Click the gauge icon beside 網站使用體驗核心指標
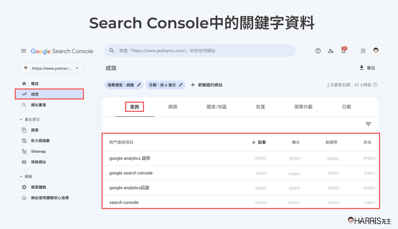398x229 pixels. [x=24, y=198]
